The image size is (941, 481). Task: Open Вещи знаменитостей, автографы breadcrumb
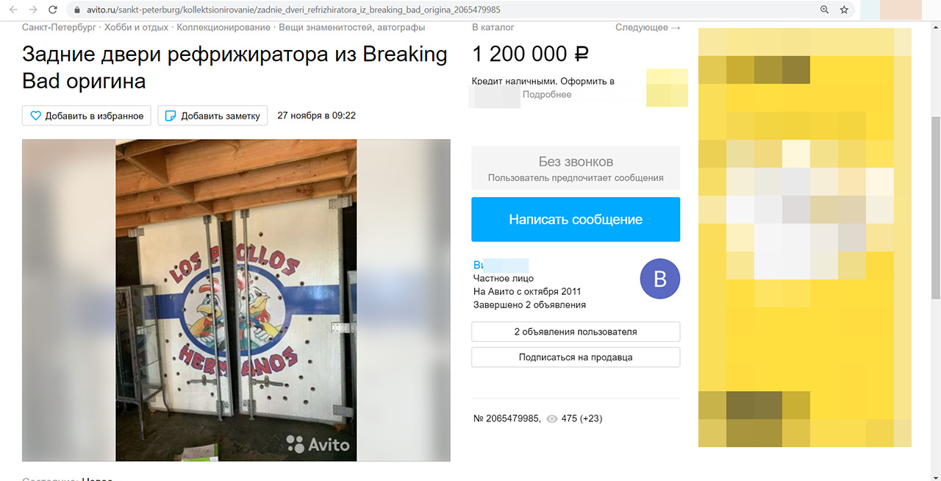(x=351, y=27)
